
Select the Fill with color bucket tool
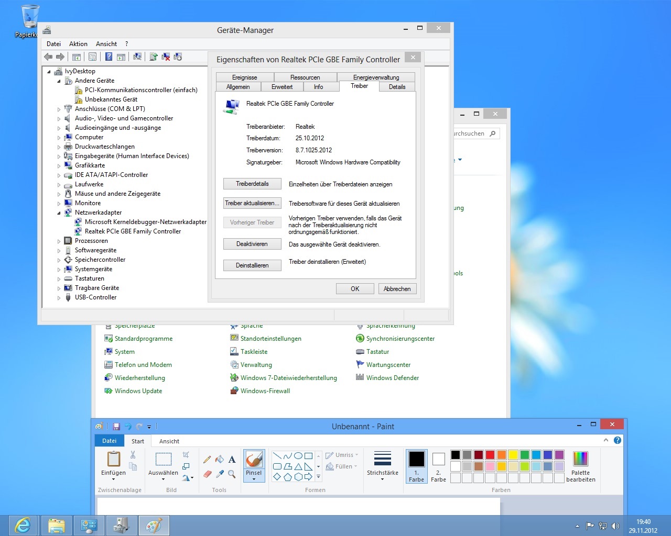click(220, 459)
